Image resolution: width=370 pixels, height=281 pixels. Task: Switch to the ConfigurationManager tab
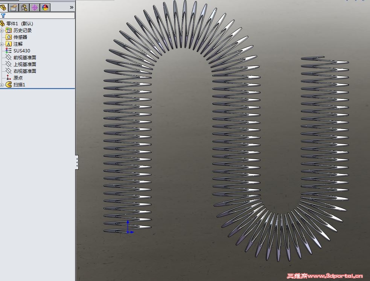[x=24, y=8]
